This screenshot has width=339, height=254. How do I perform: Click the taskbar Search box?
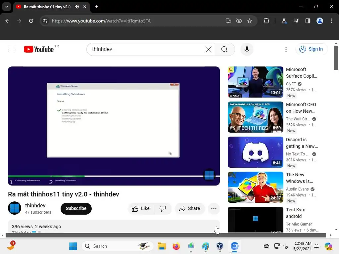pyautogui.click(x=117, y=246)
